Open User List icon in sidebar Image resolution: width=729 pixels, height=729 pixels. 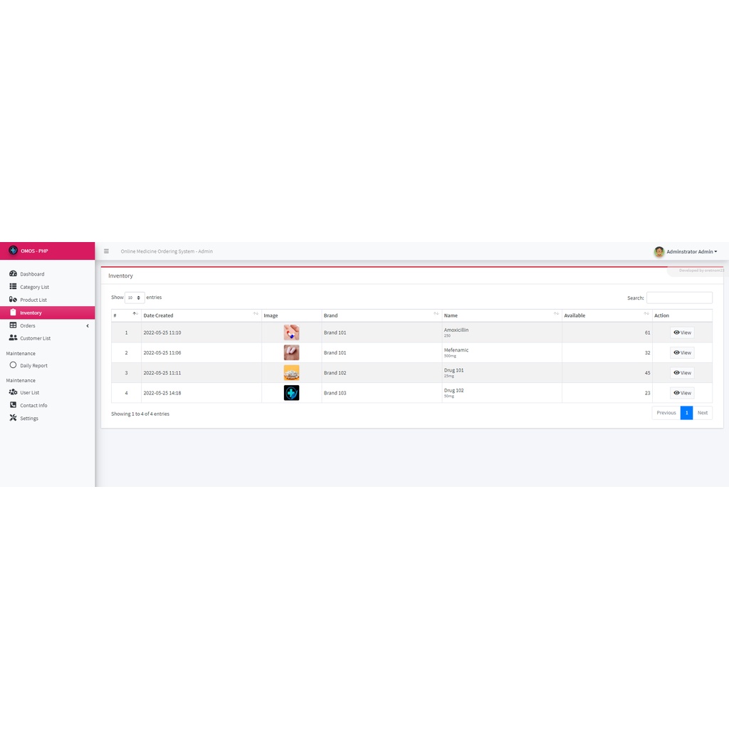13,392
